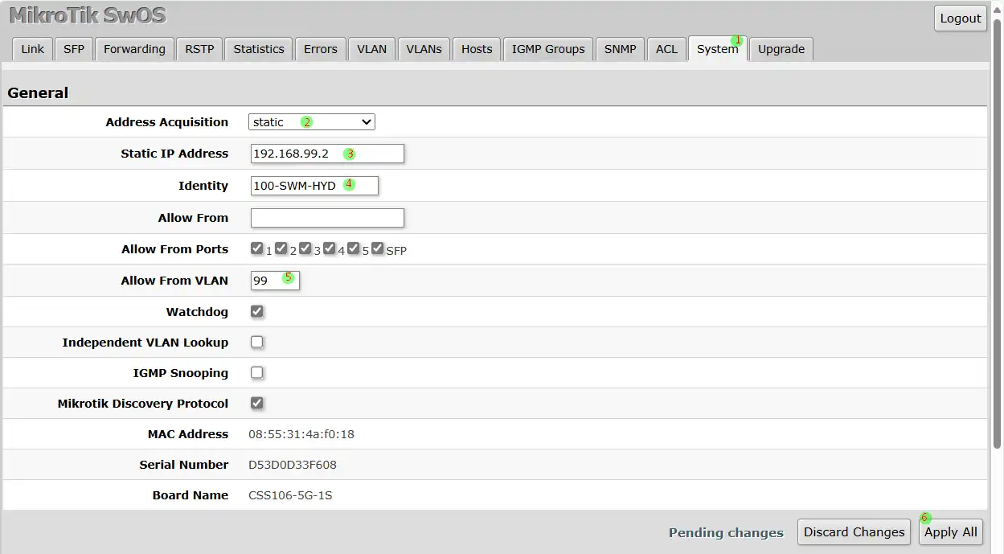1004x554 pixels.
Task: Toggle the Watchdog checkbox
Action: (257, 311)
